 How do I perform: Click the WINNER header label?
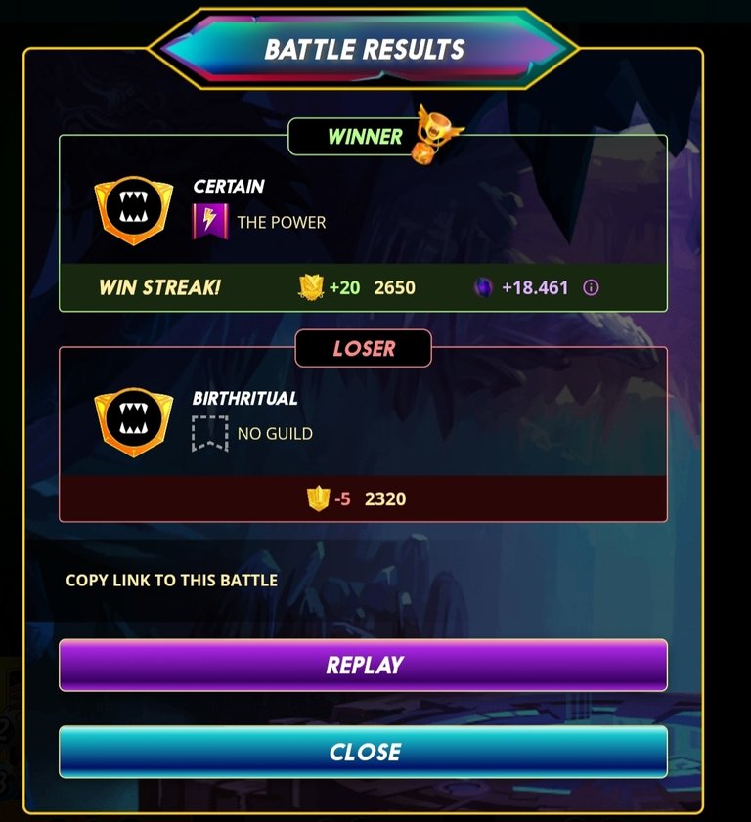click(365, 137)
